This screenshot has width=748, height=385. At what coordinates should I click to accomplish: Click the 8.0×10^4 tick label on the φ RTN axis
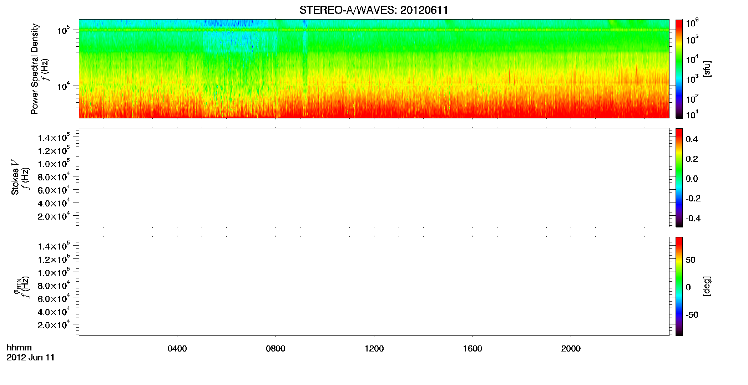coord(54,285)
